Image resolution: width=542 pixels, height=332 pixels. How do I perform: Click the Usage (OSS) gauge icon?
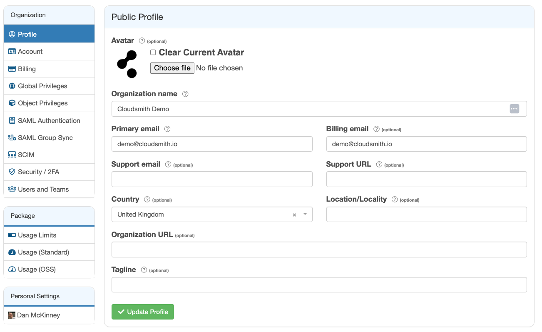pos(12,270)
